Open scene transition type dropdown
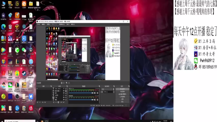217x122 pixels. click(107, 89)
